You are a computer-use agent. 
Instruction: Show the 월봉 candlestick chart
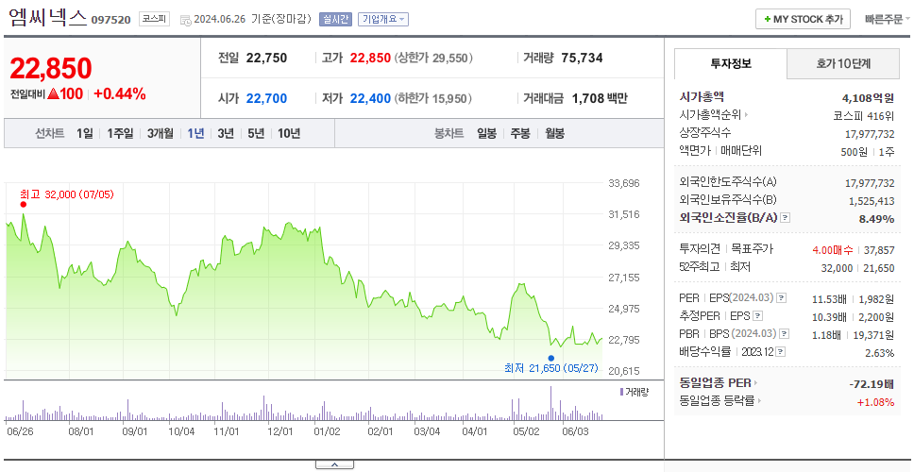(554, 133)
